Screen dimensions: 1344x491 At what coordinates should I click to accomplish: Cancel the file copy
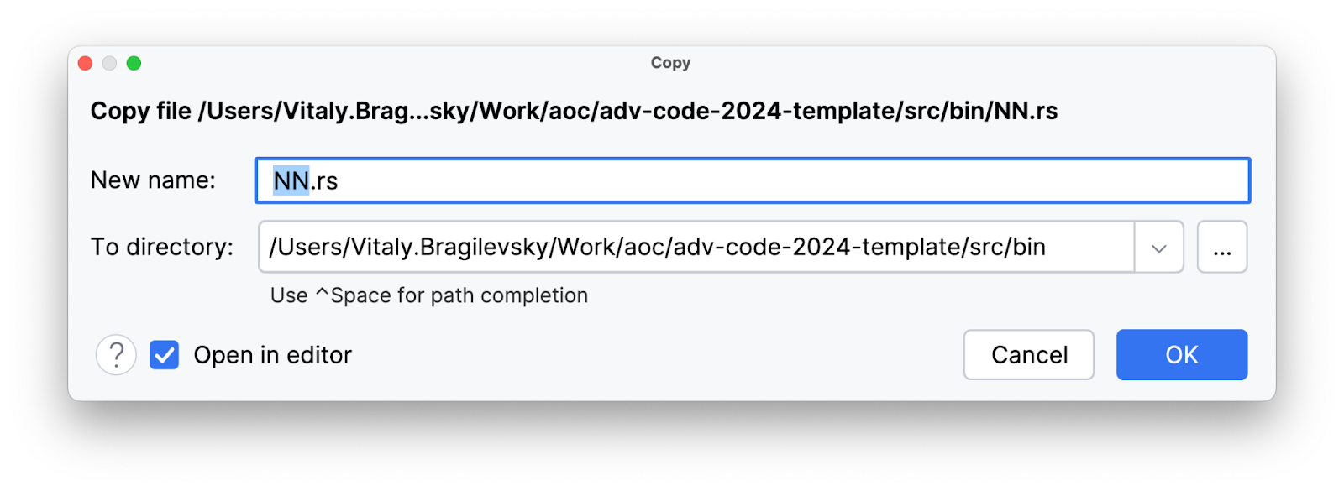coord(1029,355)
